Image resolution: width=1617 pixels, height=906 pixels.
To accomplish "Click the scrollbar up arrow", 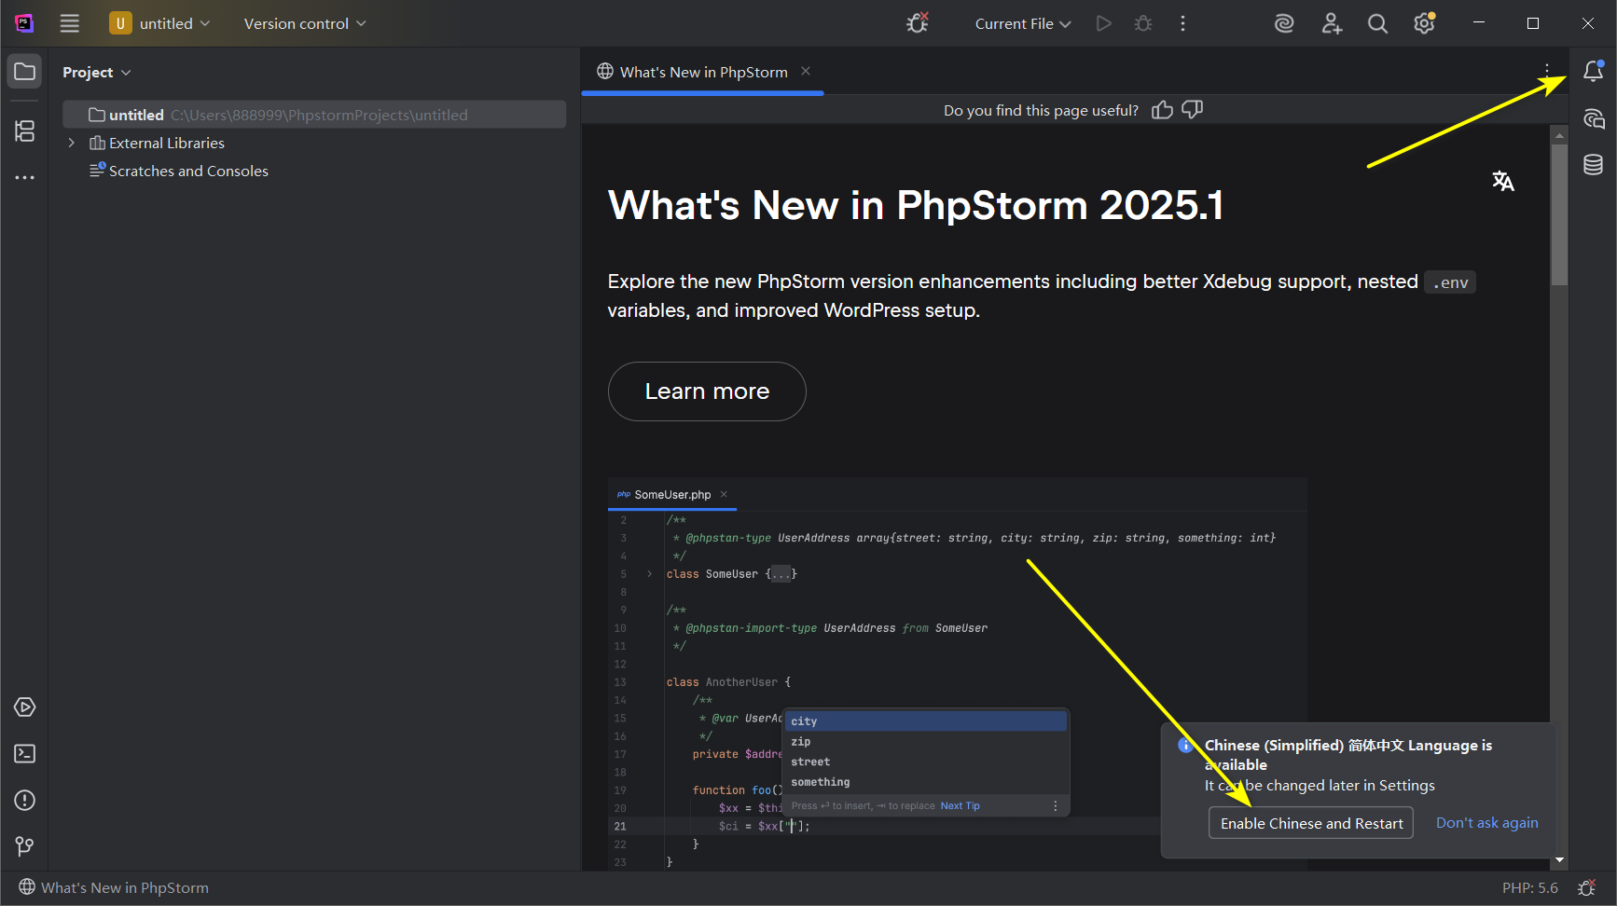I will coord(1559,135).
